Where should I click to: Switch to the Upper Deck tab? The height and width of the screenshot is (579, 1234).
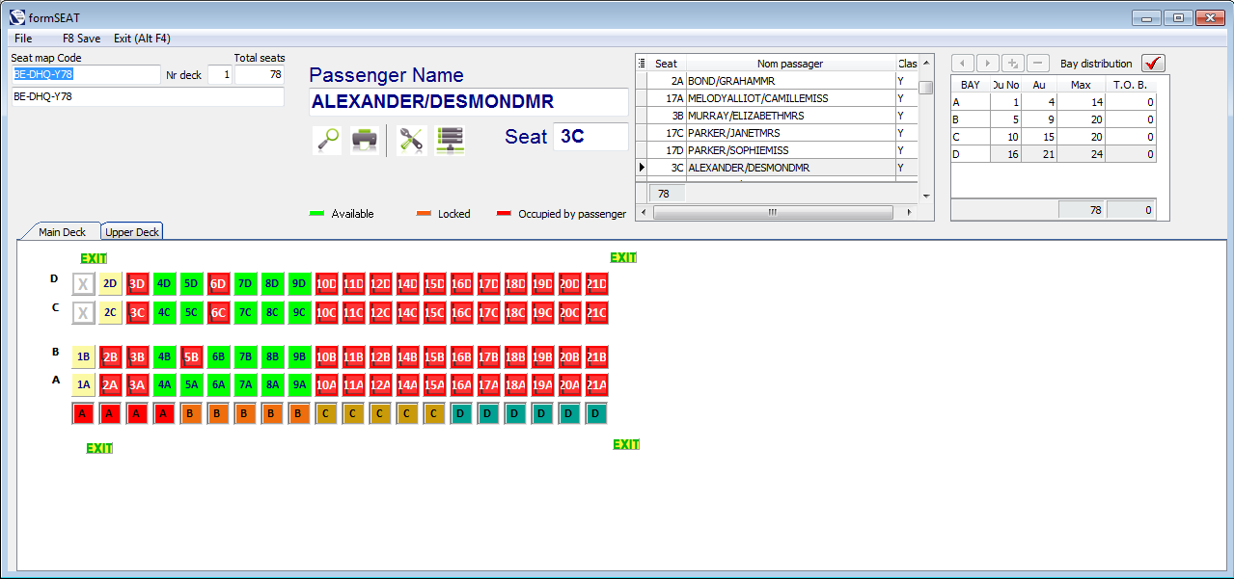point(132,232)
